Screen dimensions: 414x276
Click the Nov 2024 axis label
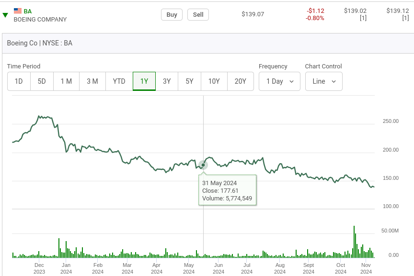tap(366, 268)
